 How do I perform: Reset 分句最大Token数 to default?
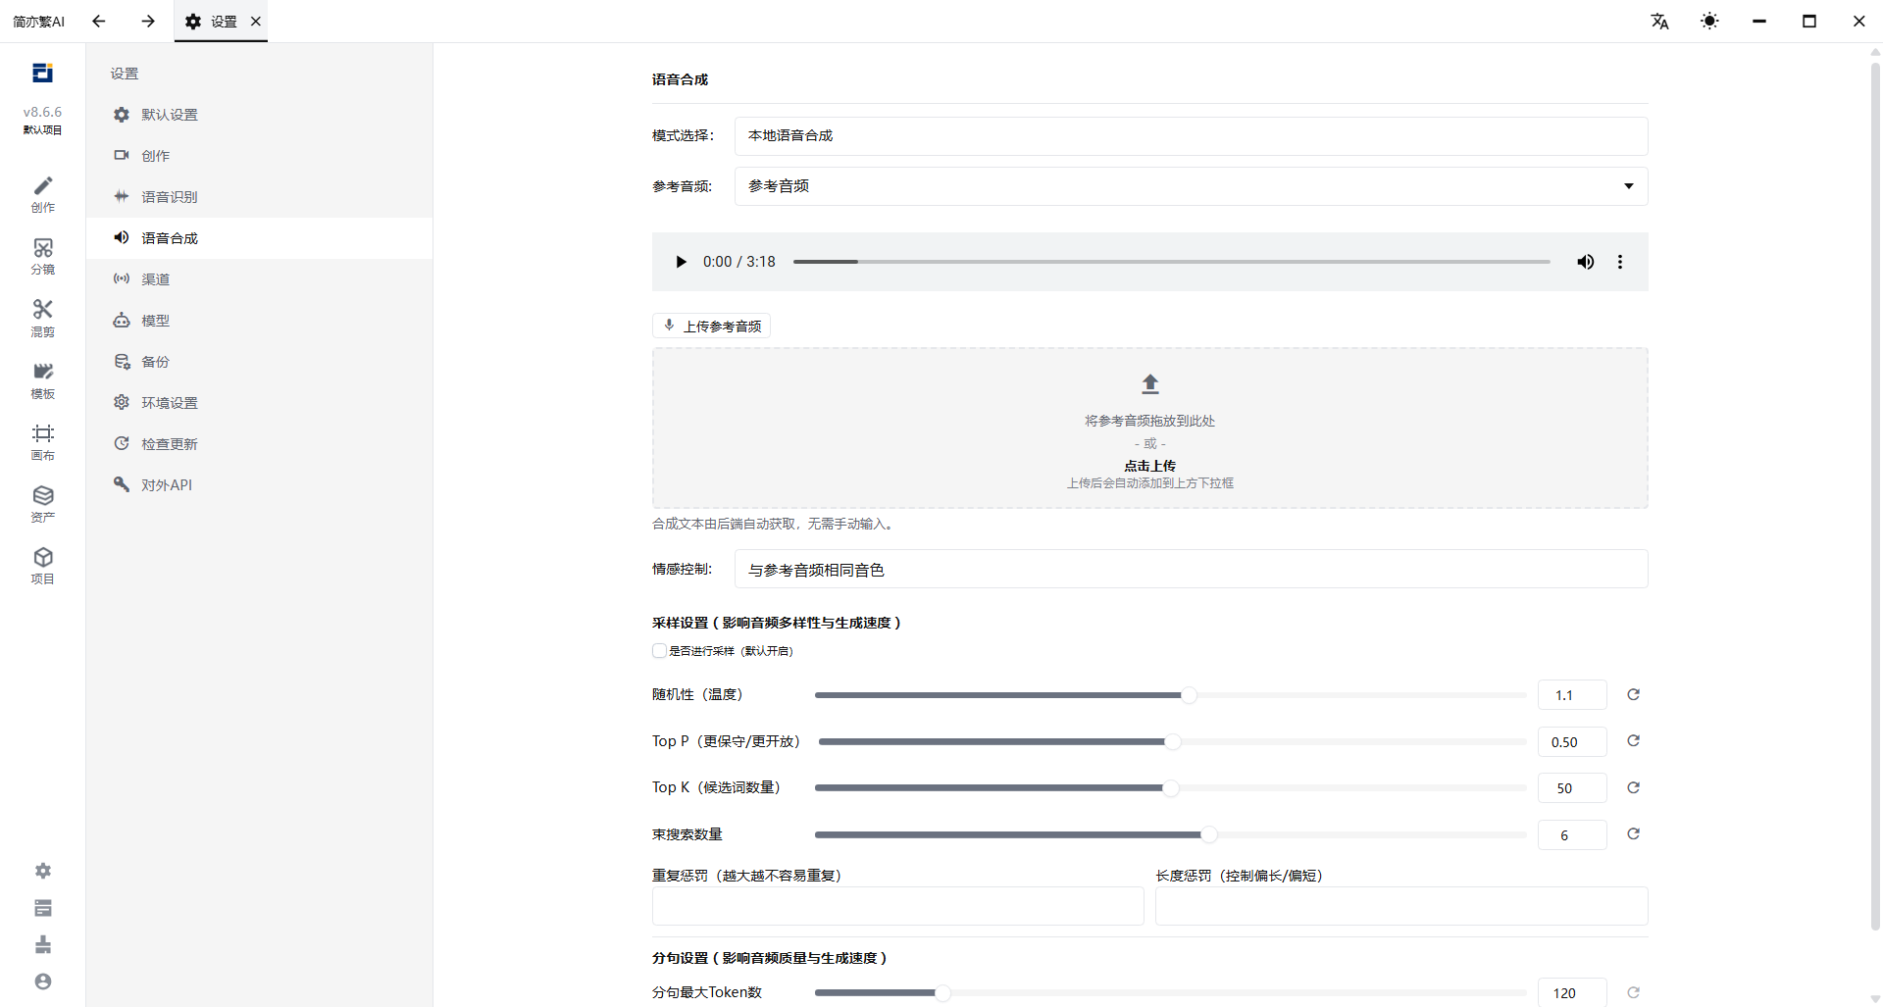click(x=1633, y=992)
